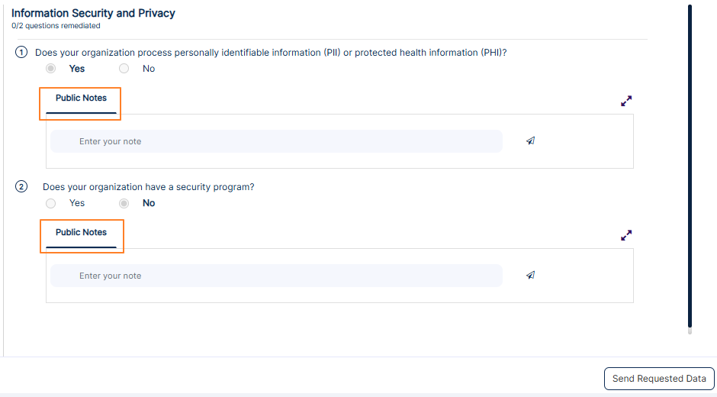Expand the notes panel for the PII/PHI question
Image resolution: width=717 pixels, height=397 pixels.
tap(626, 101)
